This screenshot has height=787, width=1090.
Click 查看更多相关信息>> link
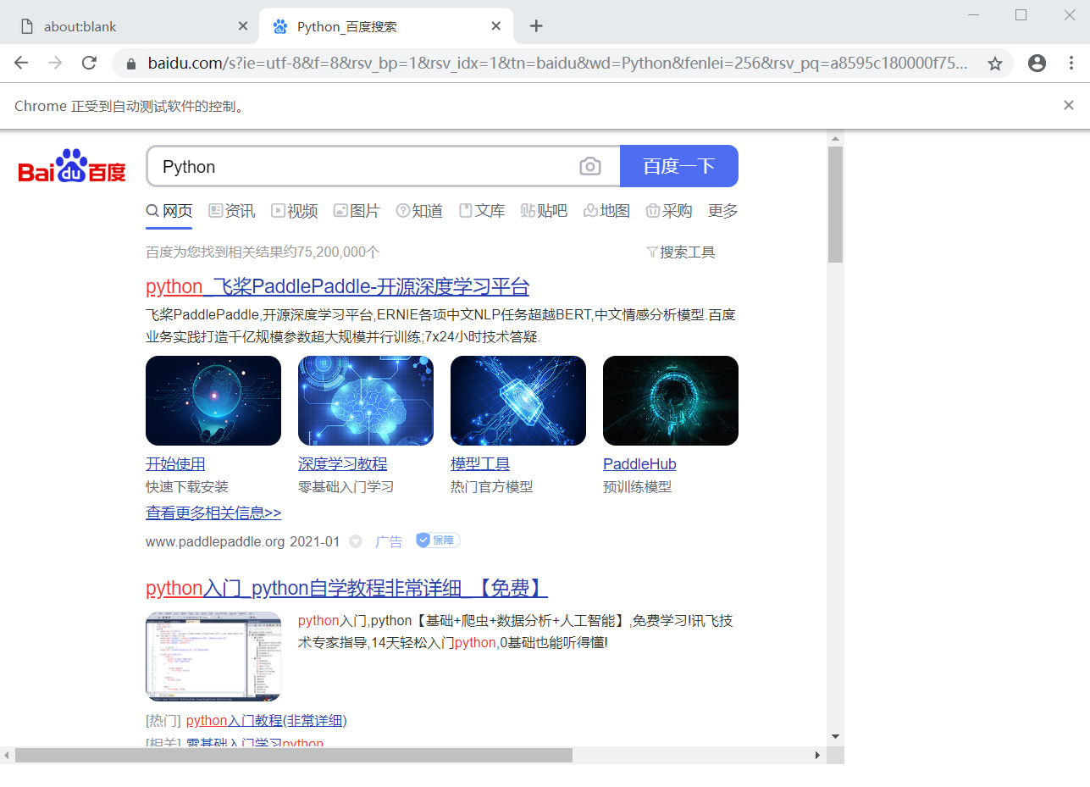click(213, 513)
